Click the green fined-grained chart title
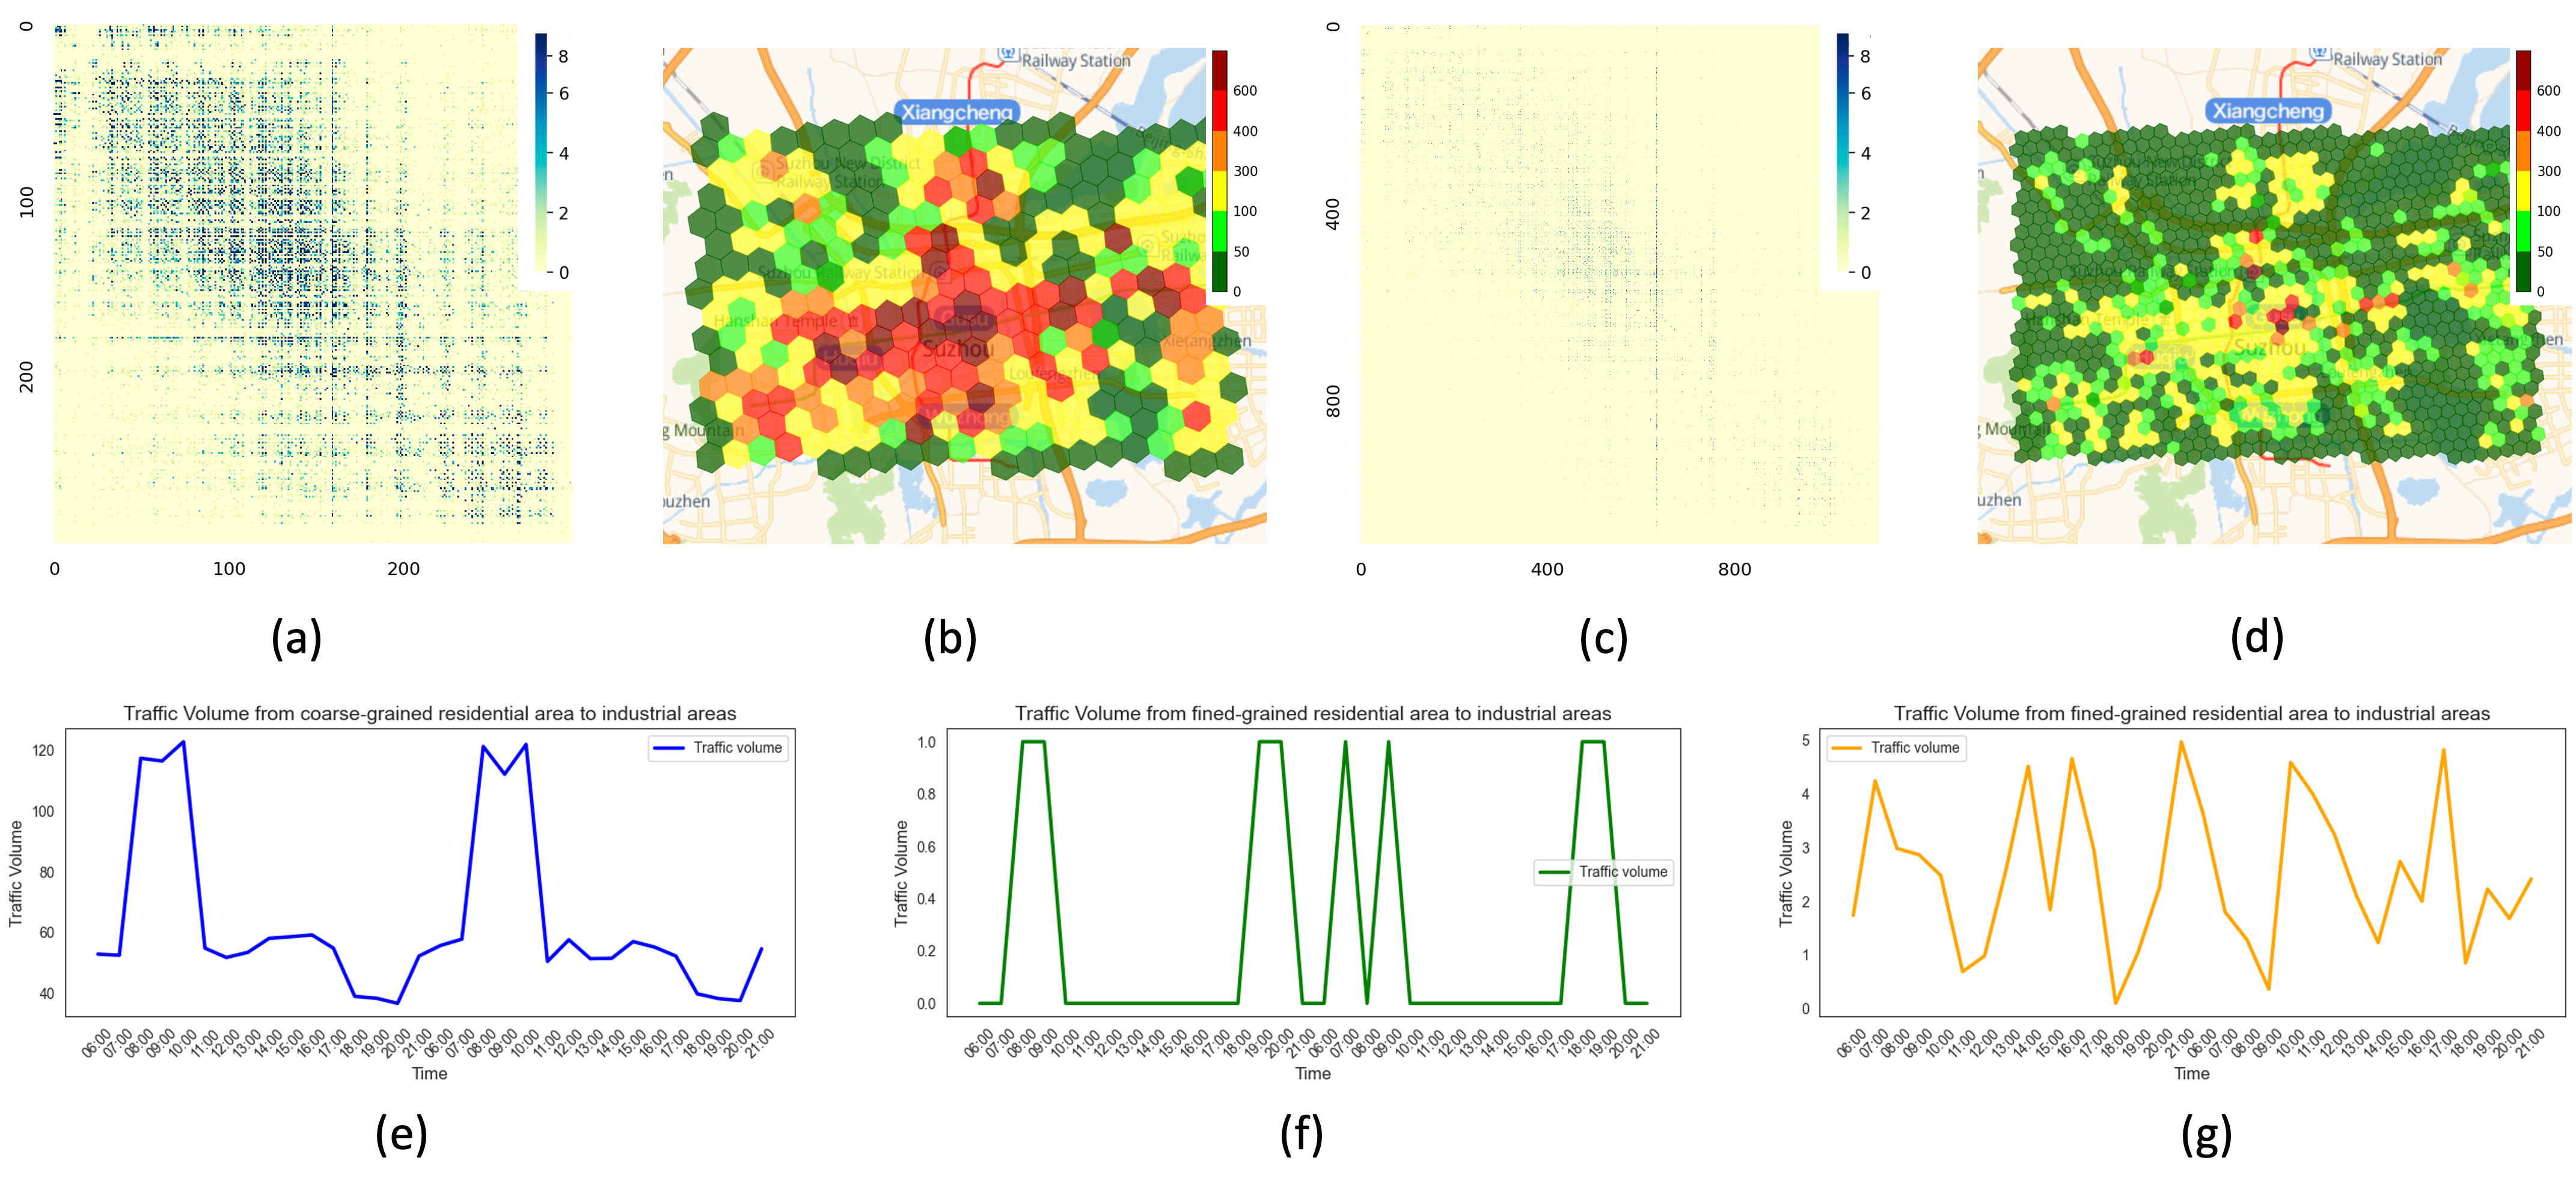Viewport: 2576px width, 1193px height. (x=1312, y=713)
